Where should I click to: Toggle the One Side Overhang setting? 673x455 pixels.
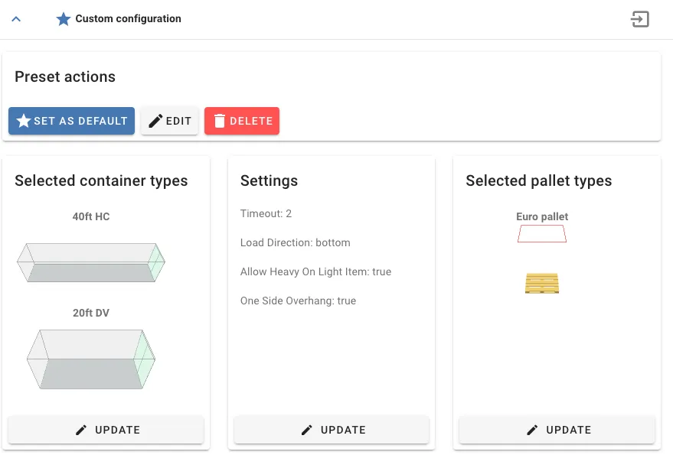coord(298,301)
